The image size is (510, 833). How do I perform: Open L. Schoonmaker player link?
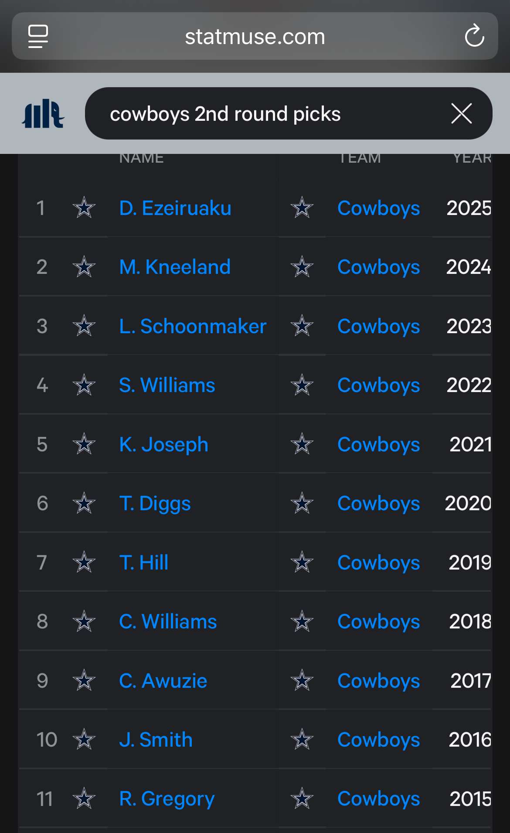pyautogui.click(x=193, y=326)
